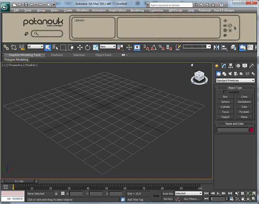Open the reference coordinate View dropdown

(x=108, y=47)
